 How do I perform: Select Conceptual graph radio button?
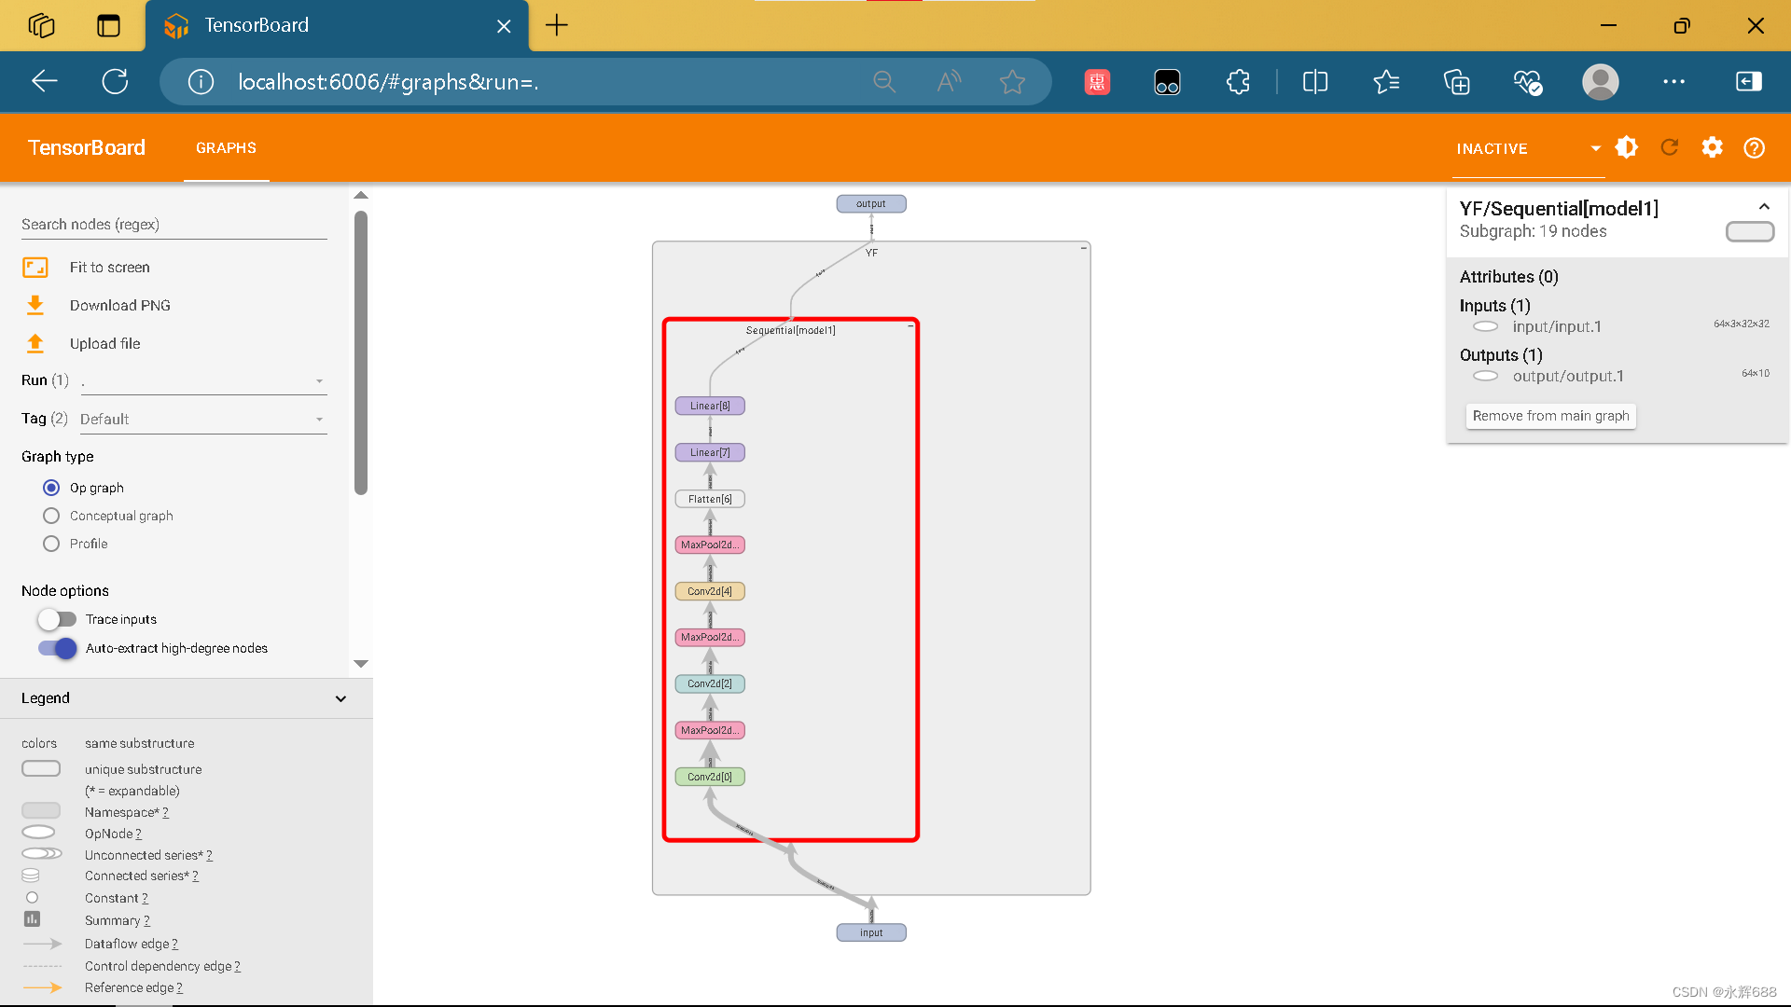pos(51,516)
